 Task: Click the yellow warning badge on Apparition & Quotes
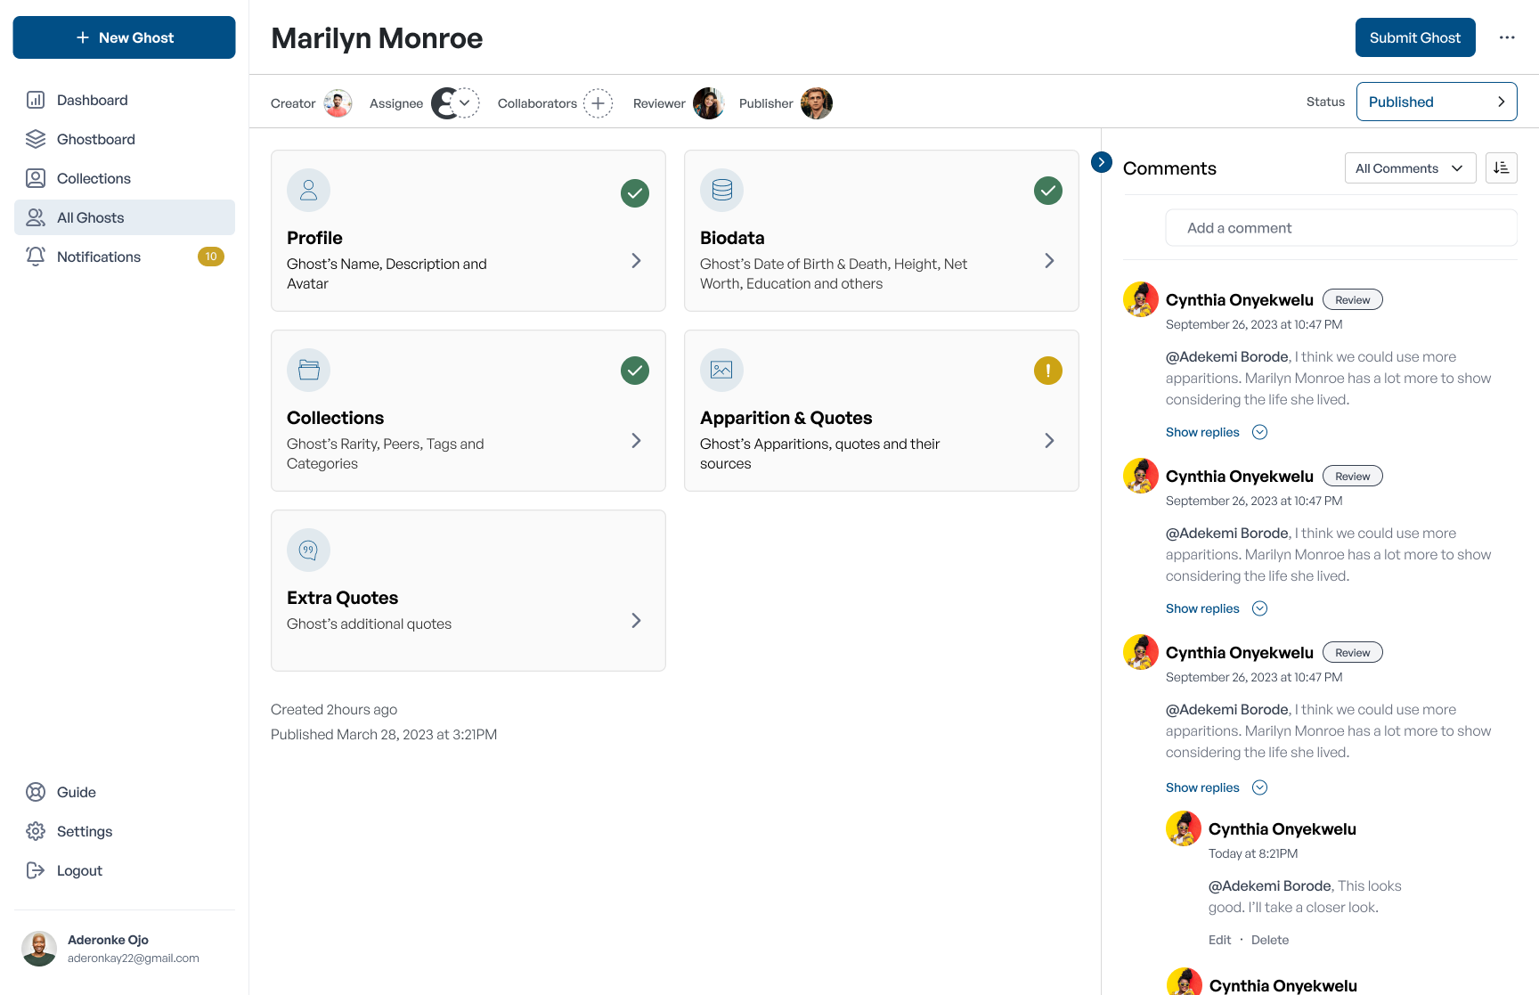point(1048,371)
